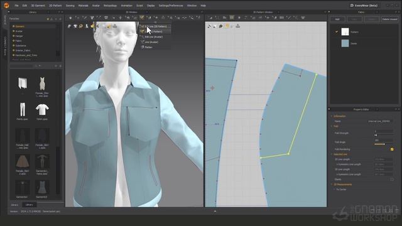
Task: Collapse the Selected Line section
Action: [x=332, y=154]
